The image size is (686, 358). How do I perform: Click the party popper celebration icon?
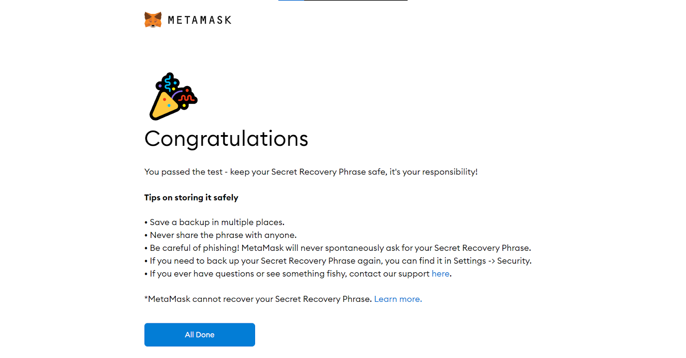point(173,96)
